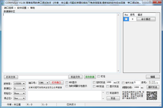This screenshot has height=108, width=163.
Task: Click inside the 数据接收区 text area
Action: [x=60, y=43]
